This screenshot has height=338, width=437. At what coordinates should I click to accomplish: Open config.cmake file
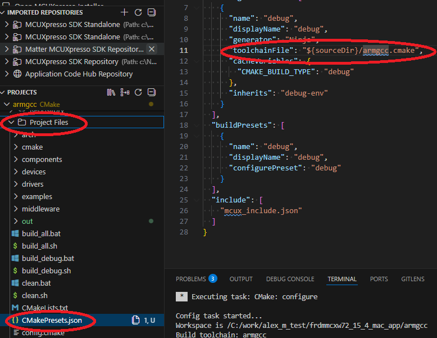(x=43, y=333)
